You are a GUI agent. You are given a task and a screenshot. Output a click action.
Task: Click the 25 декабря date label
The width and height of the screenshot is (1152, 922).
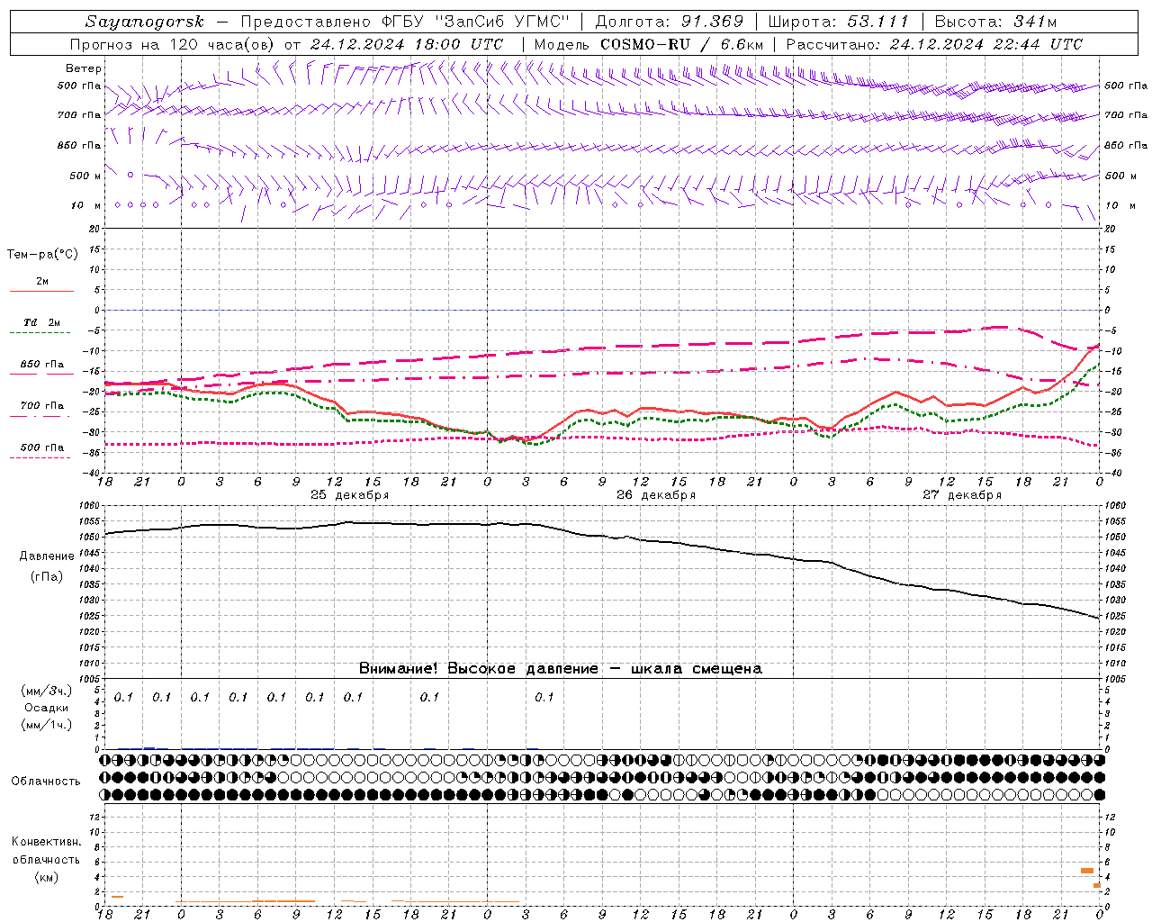tap(350, 495)
